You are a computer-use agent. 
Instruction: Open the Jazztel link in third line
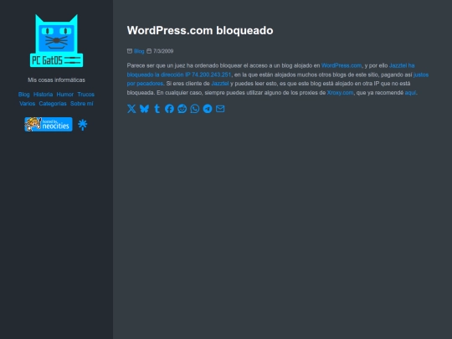[x=220, y=84]
